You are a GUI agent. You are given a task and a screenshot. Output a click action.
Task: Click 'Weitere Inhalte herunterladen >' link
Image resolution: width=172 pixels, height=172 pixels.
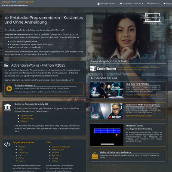pyautogui.click(x=116, y=152)
